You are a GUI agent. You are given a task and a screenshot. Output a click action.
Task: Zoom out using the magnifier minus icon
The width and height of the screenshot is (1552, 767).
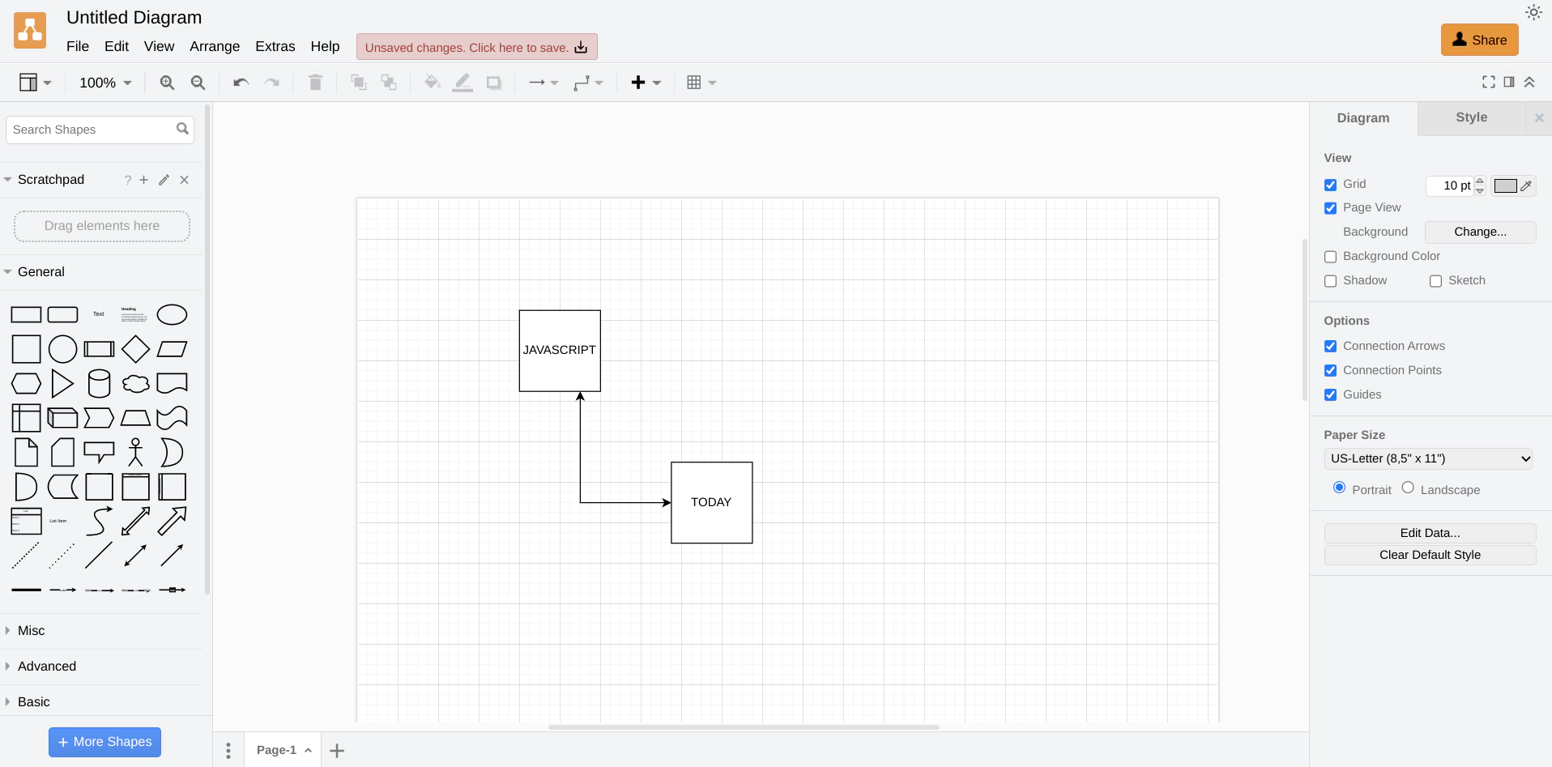pyautogui.click(x=198, y=83)
